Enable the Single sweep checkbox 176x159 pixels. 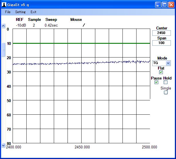point(165,92)
